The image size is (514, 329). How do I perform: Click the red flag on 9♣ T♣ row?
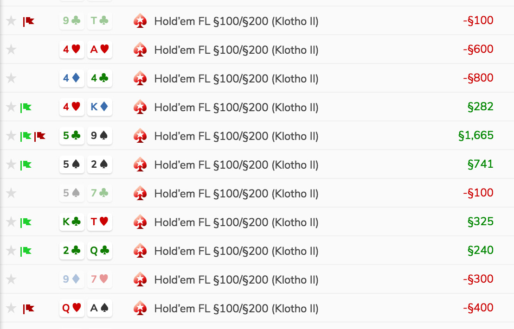pos(28,22)
